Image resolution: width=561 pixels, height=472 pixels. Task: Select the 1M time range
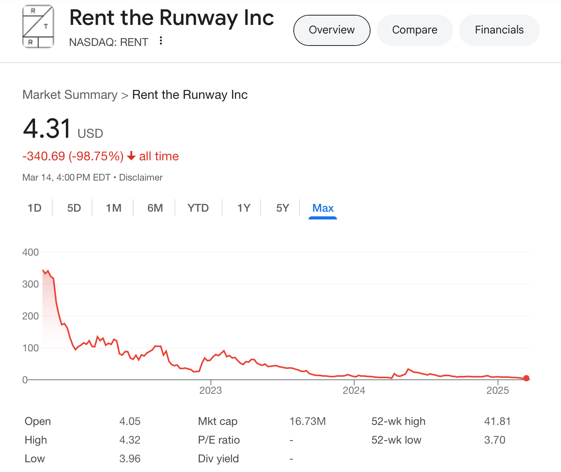(114, 208)
